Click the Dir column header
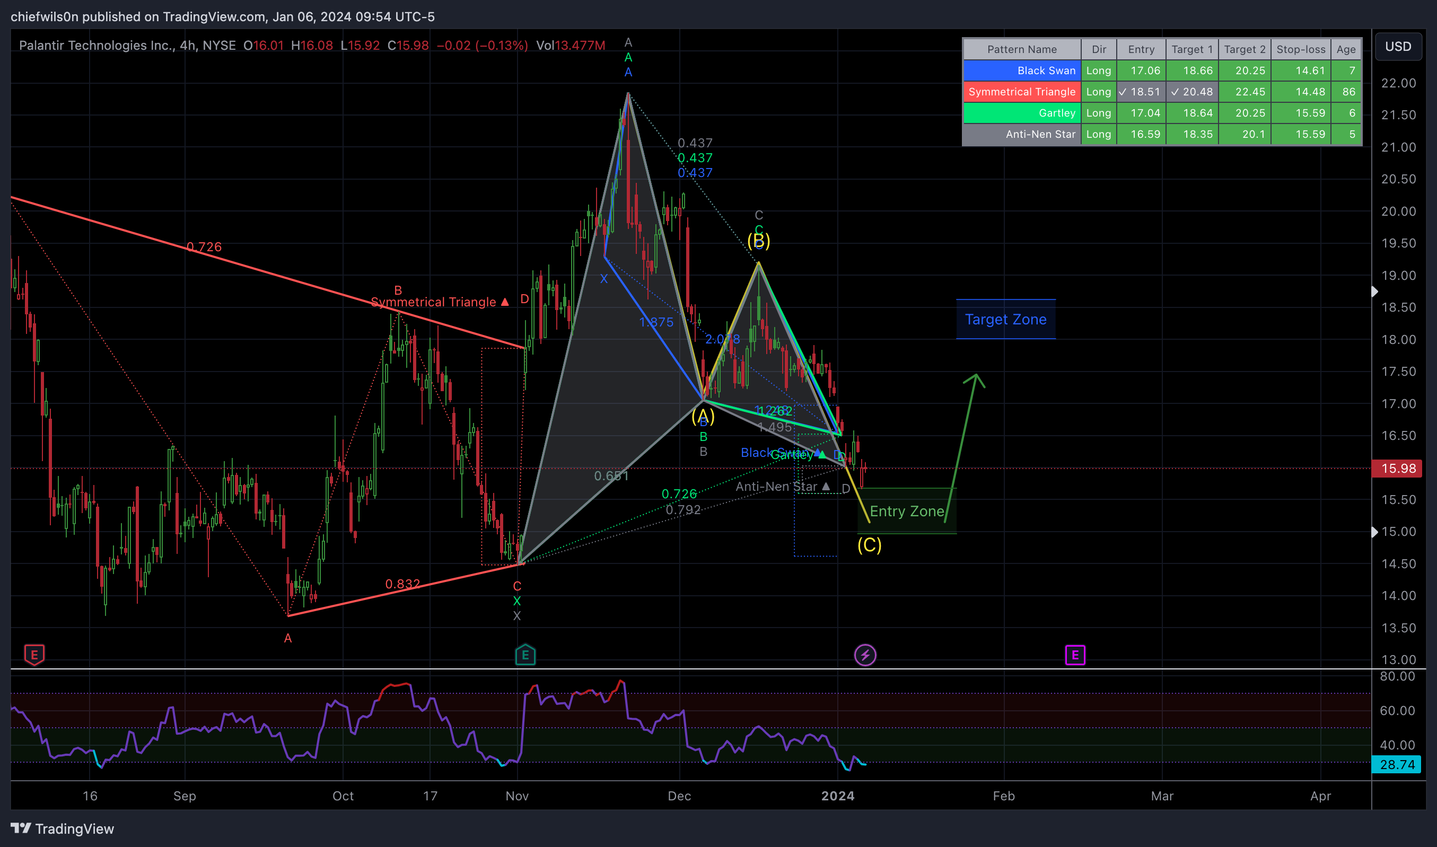The image size is (1437, 847). tap(1099, 50)
